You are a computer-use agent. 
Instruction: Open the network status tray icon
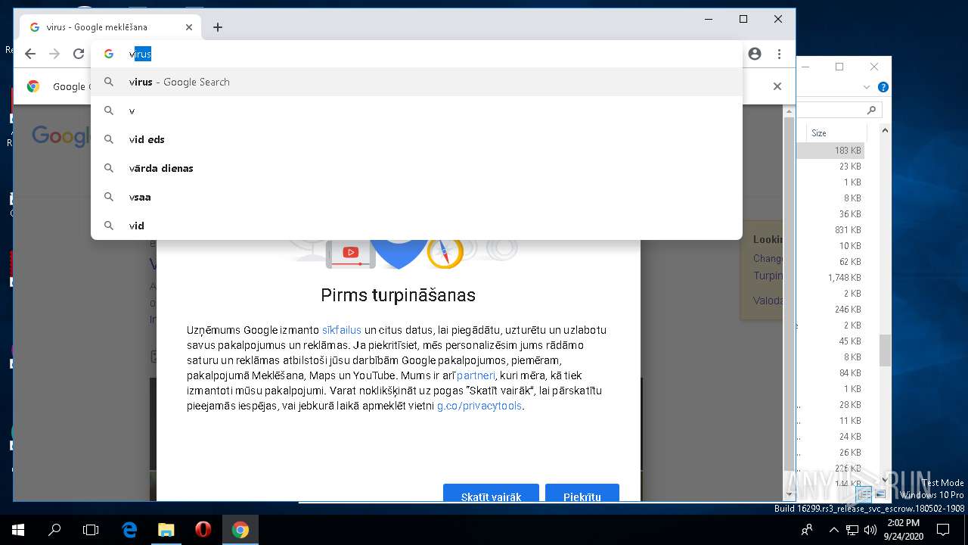[x=852, y=530]
